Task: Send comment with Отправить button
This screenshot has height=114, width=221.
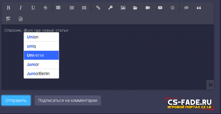Action: (16, 100)
